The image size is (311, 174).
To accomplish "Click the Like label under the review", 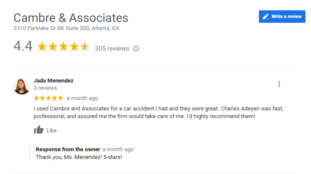I will tap(52, 130).
